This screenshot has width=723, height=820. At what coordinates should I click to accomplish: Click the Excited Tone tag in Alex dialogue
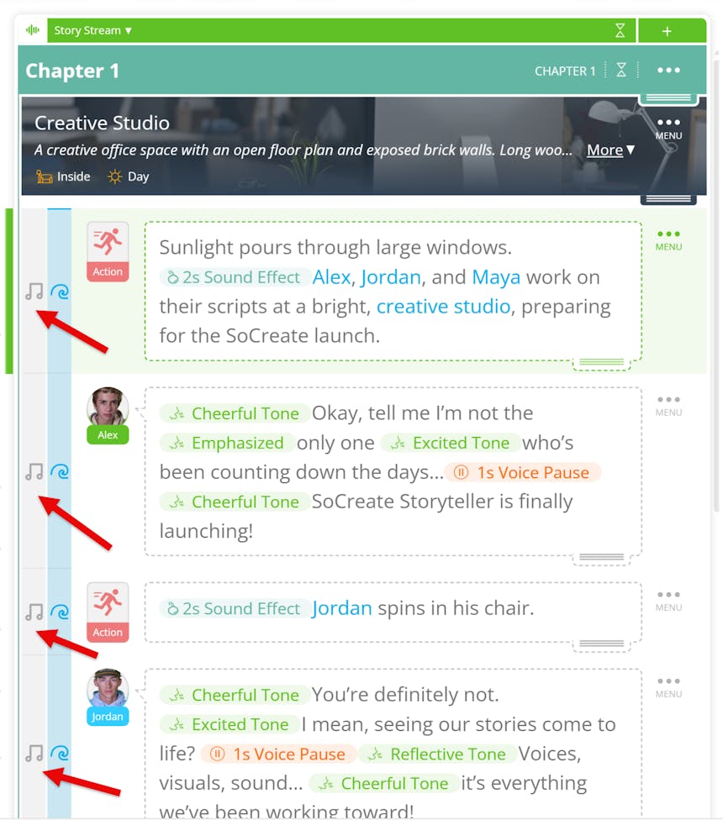451,443
